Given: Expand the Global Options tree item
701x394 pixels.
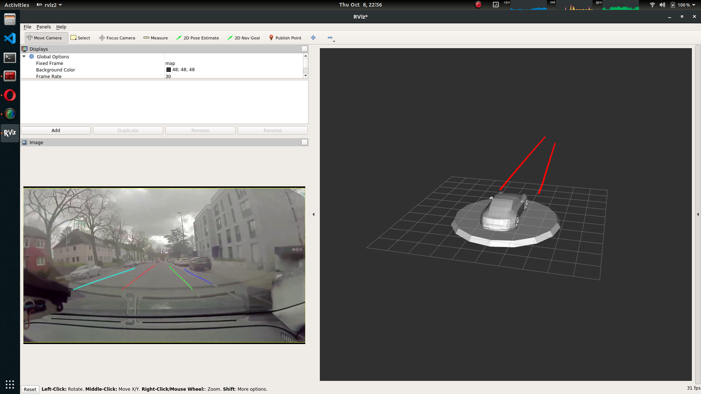Looking at the screenshot, I should (x=24, y=56).
